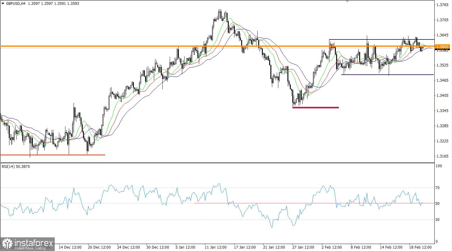
Task: Select the pink RSI 50 level line
Action: pos(314,203)
